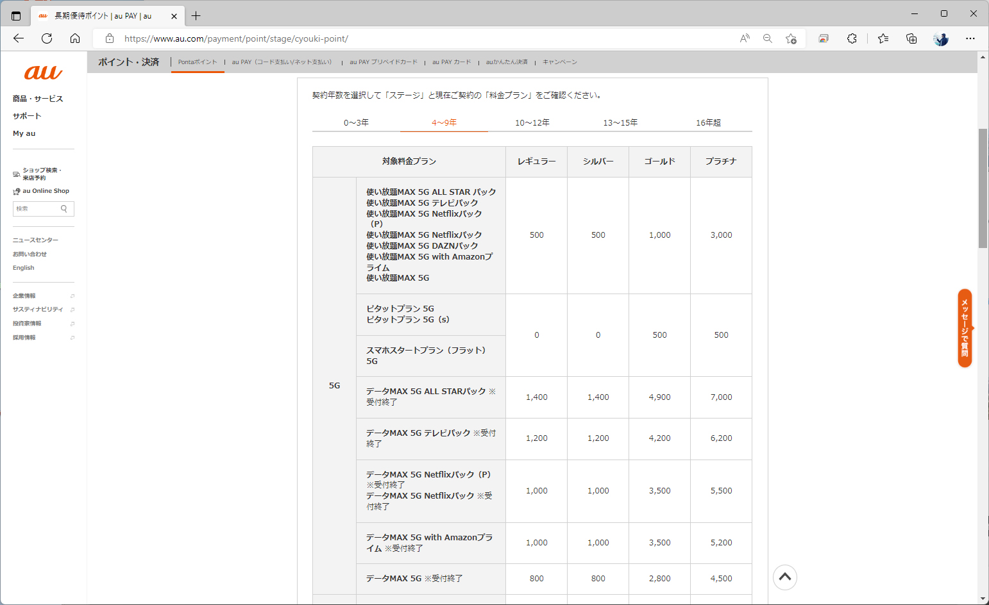Open the Favorites list icon
This screenshot has width=989, height=605.
pyautogui.click(x=883, y=38)
